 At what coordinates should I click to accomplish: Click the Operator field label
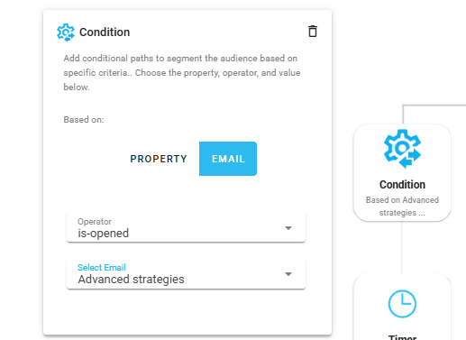point(95,222)
